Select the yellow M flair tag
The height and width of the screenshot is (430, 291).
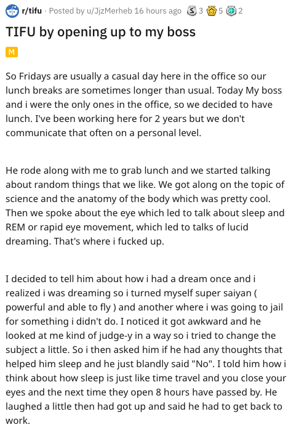tap(12, 52)
